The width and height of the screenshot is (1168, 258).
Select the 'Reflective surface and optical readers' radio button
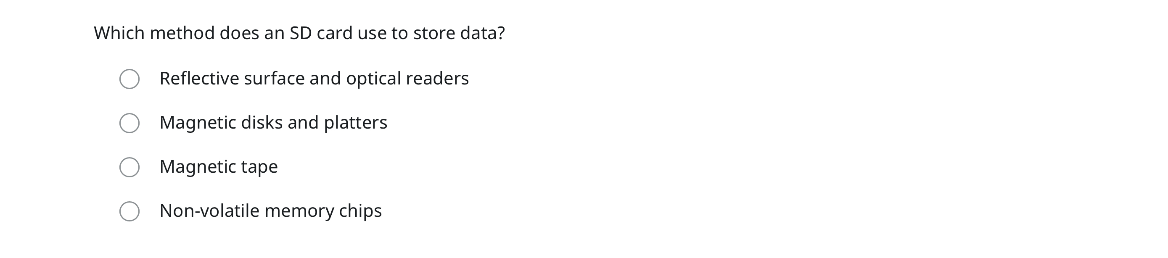[x=130, y=78]
